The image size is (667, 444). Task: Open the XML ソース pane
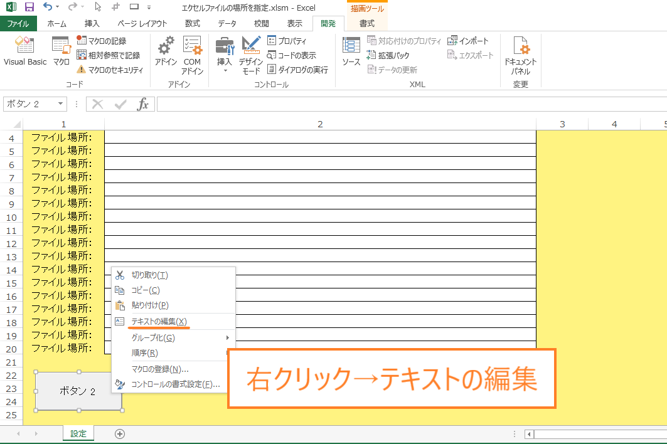351,51
